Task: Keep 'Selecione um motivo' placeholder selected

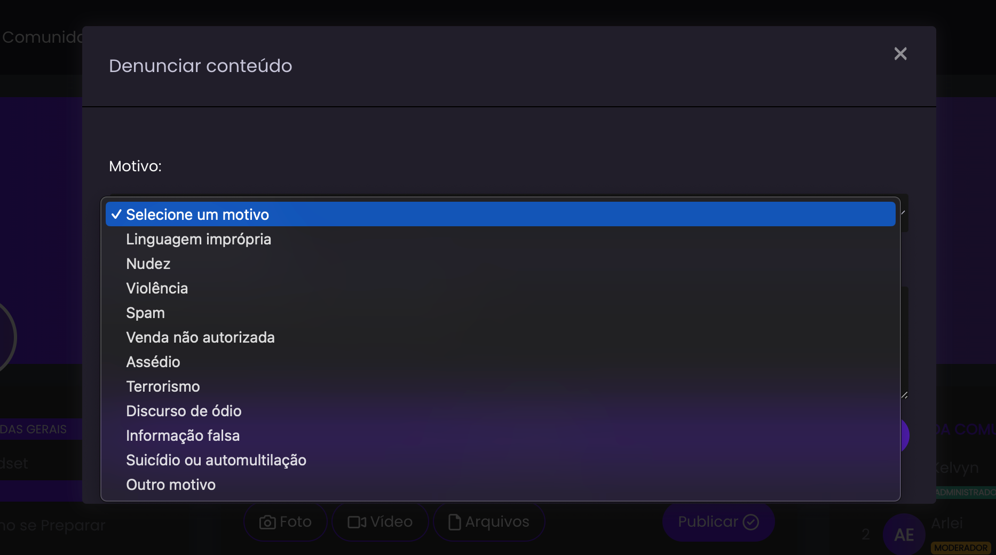Action: point(197,215)
